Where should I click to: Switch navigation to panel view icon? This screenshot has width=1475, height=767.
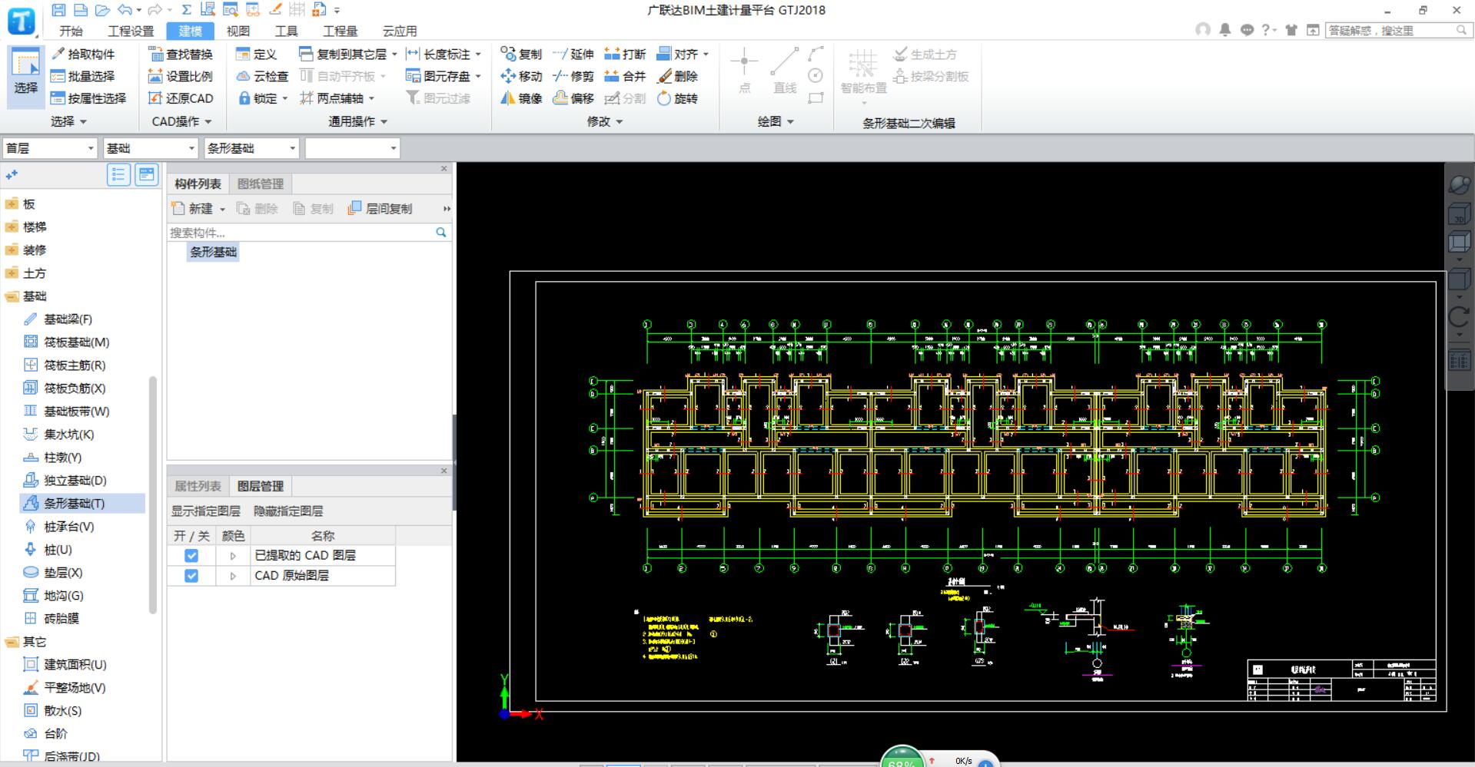(147, 175)
